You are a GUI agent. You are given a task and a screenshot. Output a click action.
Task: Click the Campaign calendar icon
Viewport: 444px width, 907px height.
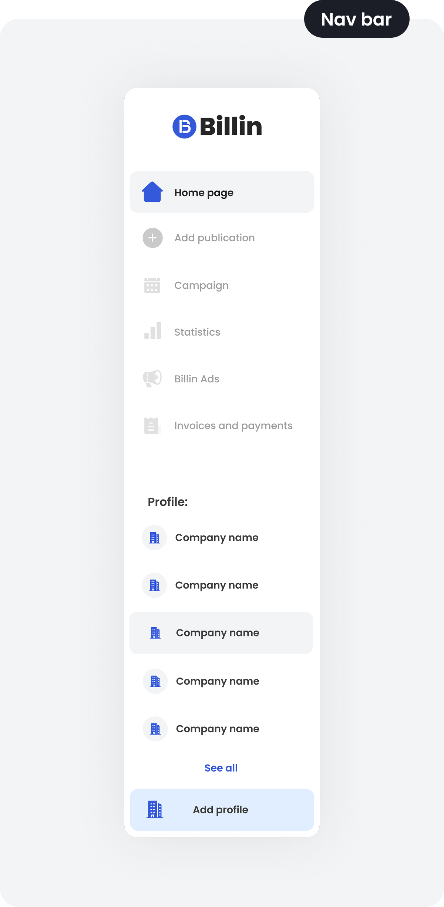pyautogui.click(x=152, y=285)
